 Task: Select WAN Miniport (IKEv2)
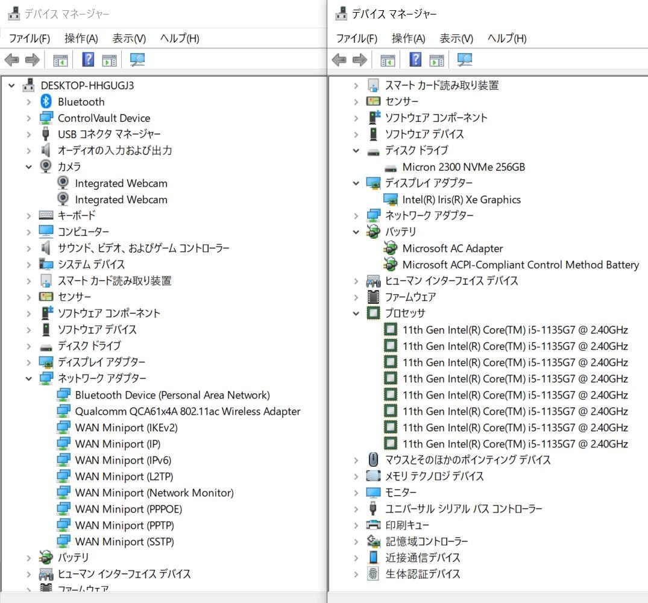pyautogui.click(x=126, y=428)
